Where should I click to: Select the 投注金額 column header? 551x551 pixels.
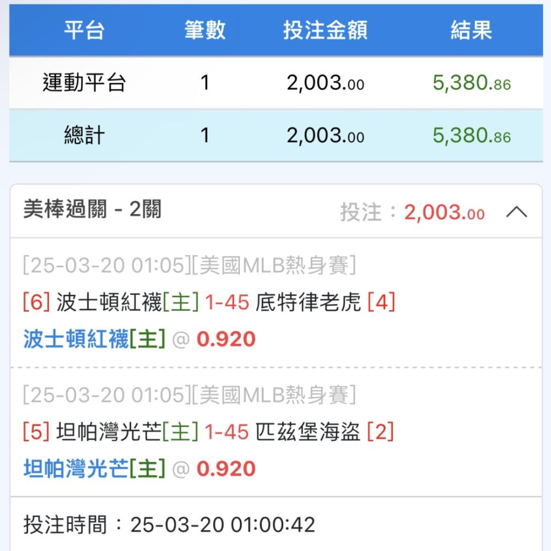[325, 30]
